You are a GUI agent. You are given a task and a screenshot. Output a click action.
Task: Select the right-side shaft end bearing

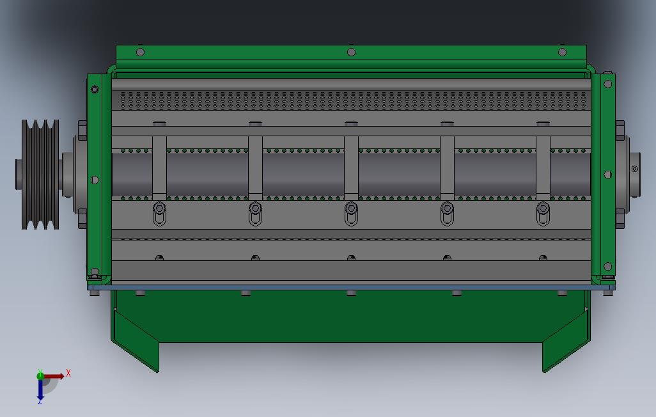[x=628, y=174]
